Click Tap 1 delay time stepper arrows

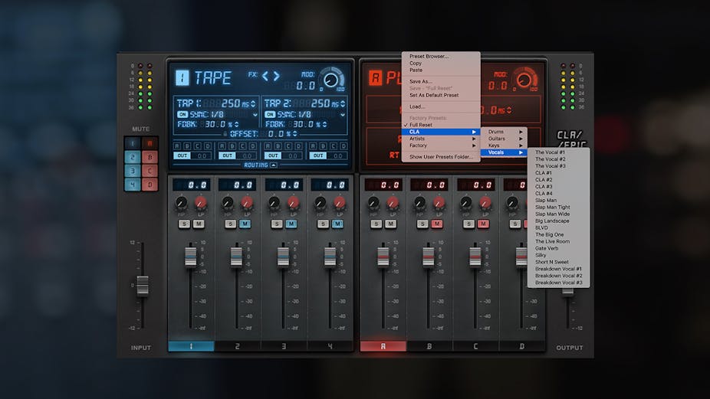(x=254, y=103)
